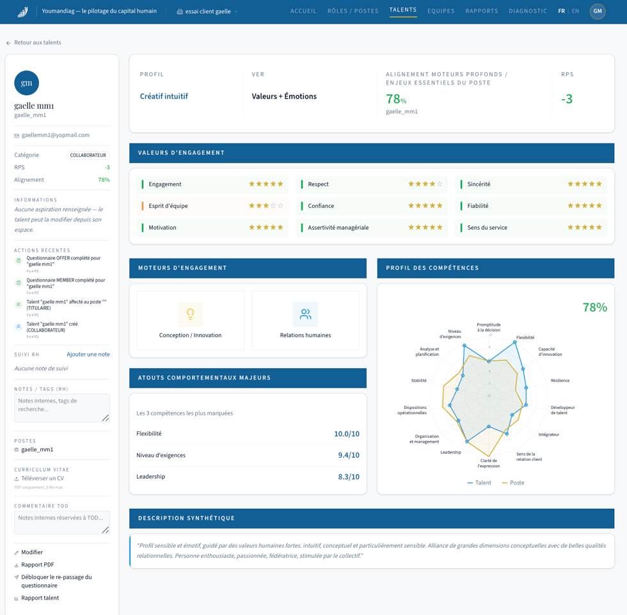Focus the Notes internes, tags de recherche field
Viewport: 627px width, 615px height.
pos(62,408)
